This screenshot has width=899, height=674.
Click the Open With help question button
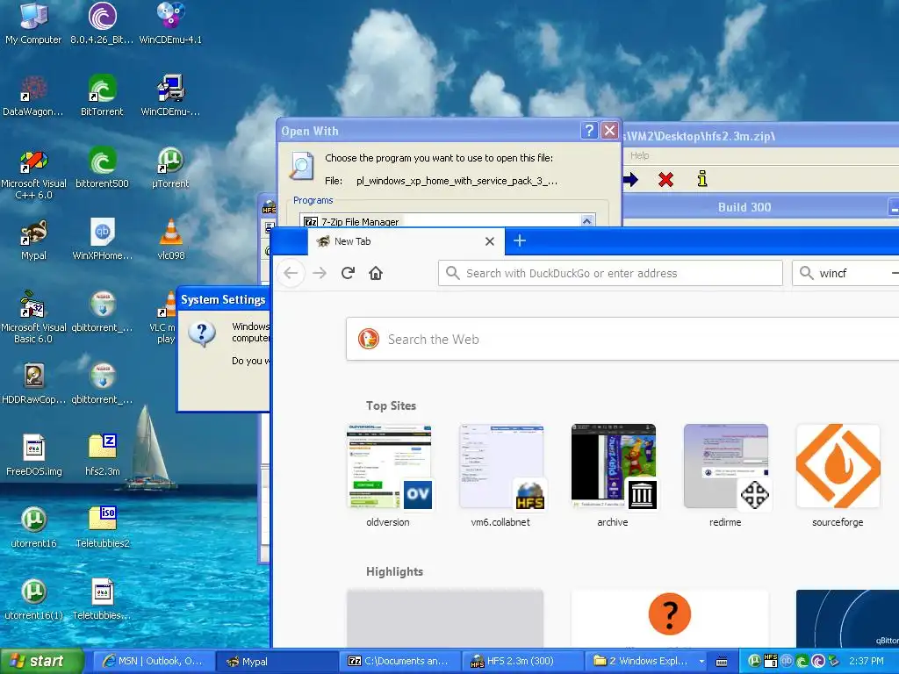(x=589, y=131)
